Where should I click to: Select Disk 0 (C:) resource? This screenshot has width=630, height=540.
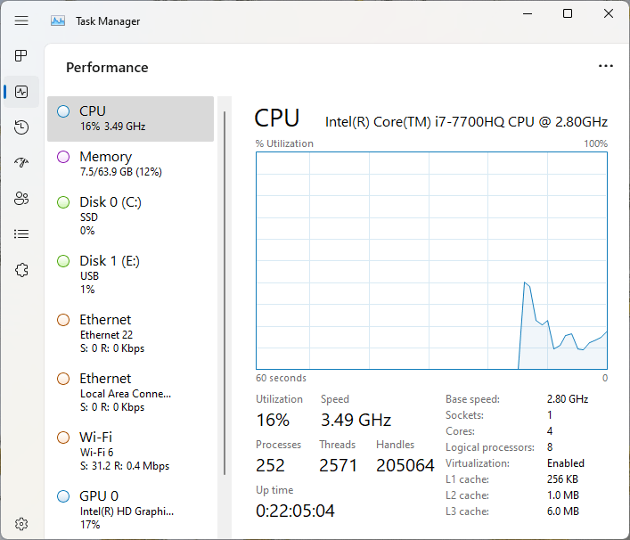pos(131,217)
